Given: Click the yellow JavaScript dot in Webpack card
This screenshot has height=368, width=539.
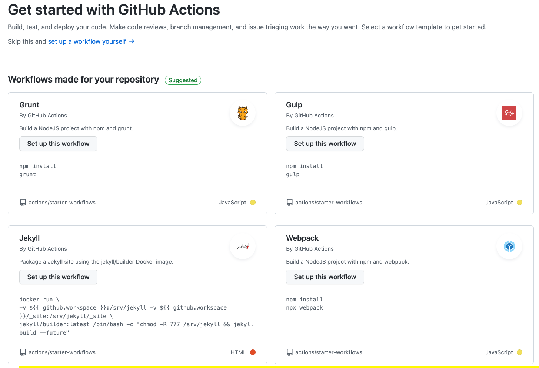Looking at the screenshot, I should [x=520, y=352].
